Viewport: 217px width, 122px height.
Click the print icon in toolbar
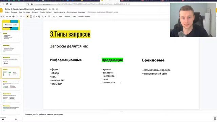pyautogui.click(x=14, y=17)
